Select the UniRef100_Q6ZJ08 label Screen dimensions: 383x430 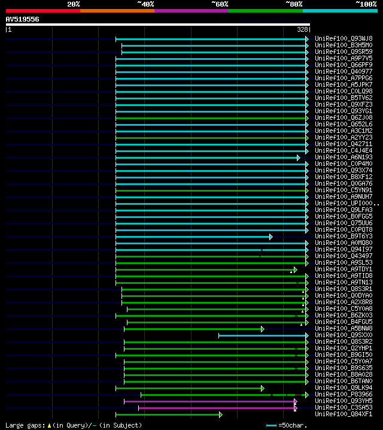(344, 117)
